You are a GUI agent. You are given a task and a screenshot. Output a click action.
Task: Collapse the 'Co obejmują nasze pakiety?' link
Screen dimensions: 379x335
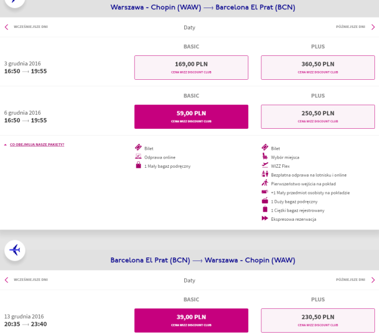coord(37,144)
